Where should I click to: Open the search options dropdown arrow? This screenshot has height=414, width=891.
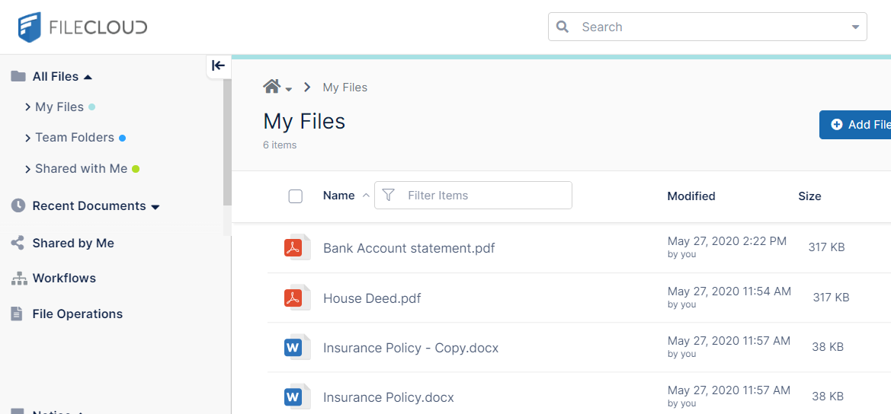854,27
